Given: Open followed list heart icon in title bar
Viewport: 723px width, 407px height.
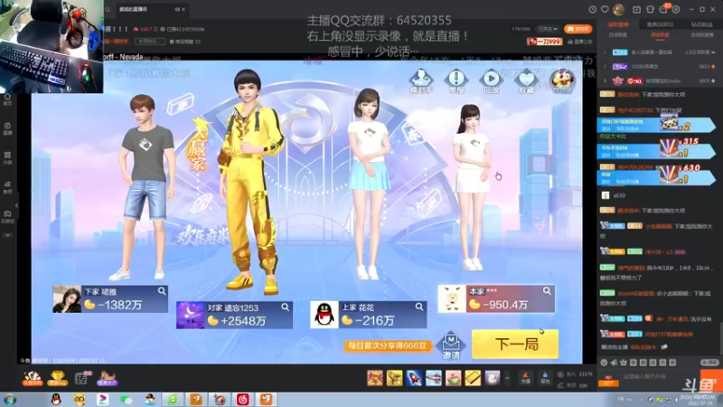Looking at the screenshot, I should click(605, 9).
